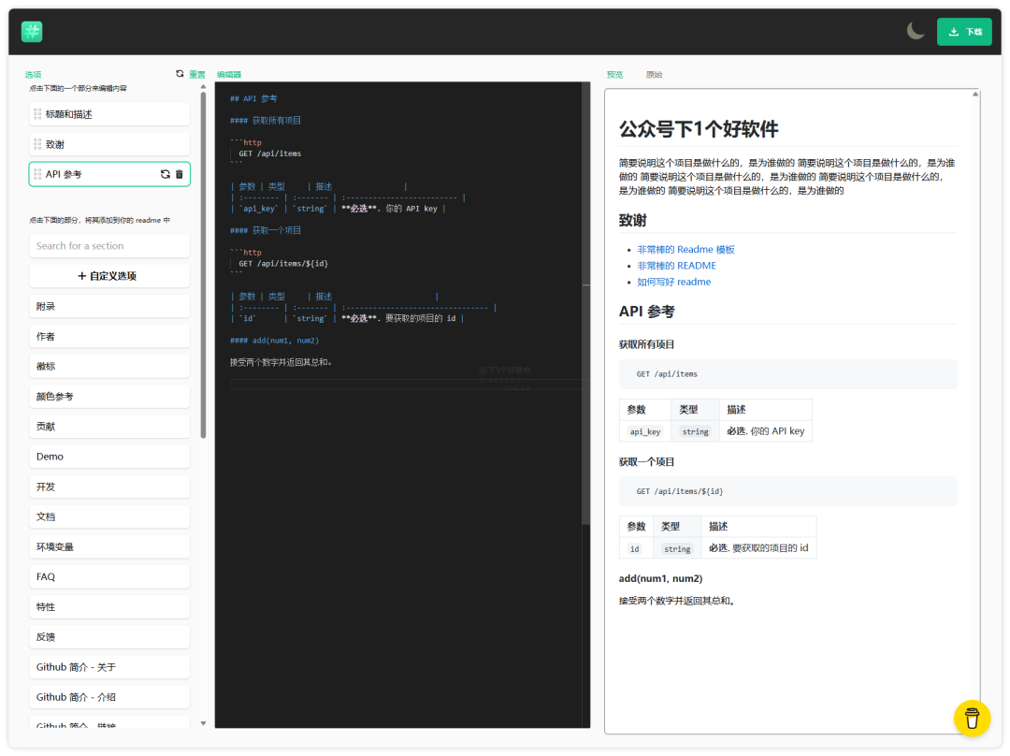Add the 环境变量 section
This screenshot has width=1010, height=756.
pyautogui.click(x=109, y=546)
